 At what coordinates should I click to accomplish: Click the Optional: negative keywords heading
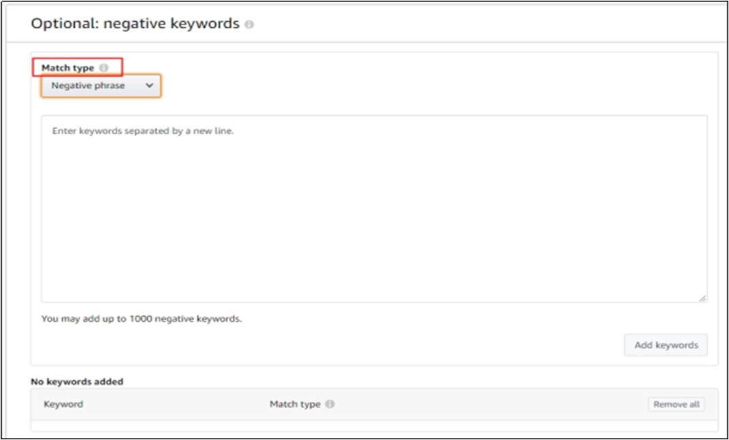(135, 24)
